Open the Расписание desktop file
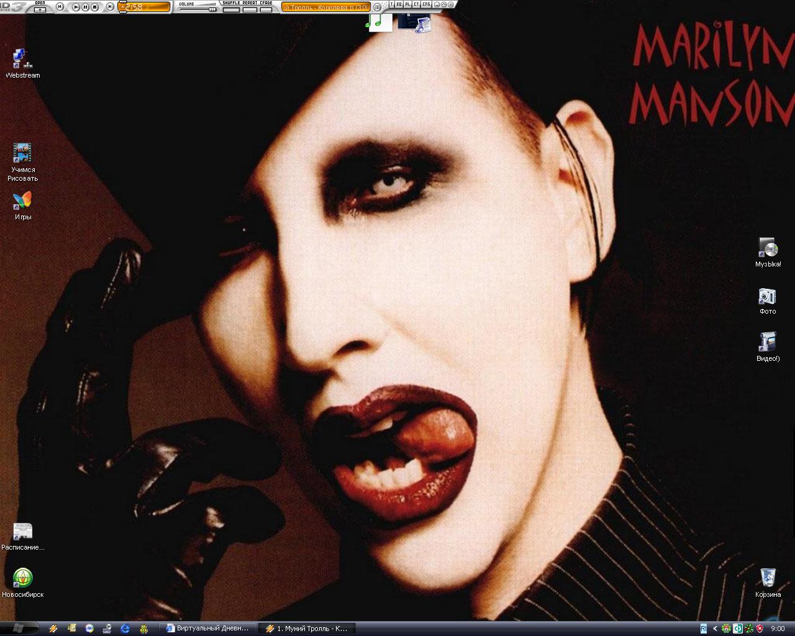This screenshot has height=636, width=795. [x=23, y=537]
